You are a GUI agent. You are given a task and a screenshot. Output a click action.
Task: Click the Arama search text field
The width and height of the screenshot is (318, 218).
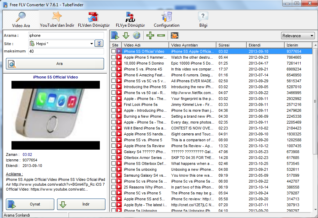click(66, 35)
